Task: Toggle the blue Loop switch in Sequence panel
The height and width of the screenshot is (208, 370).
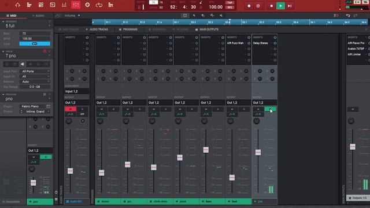Action: click(x=35, y=44)
